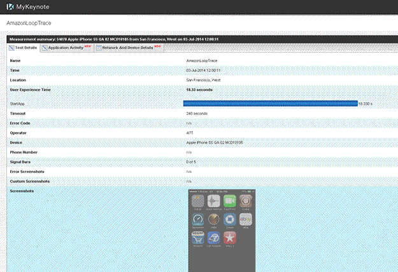Click the icon on Application Activity tab

click(x=45, y=48)
